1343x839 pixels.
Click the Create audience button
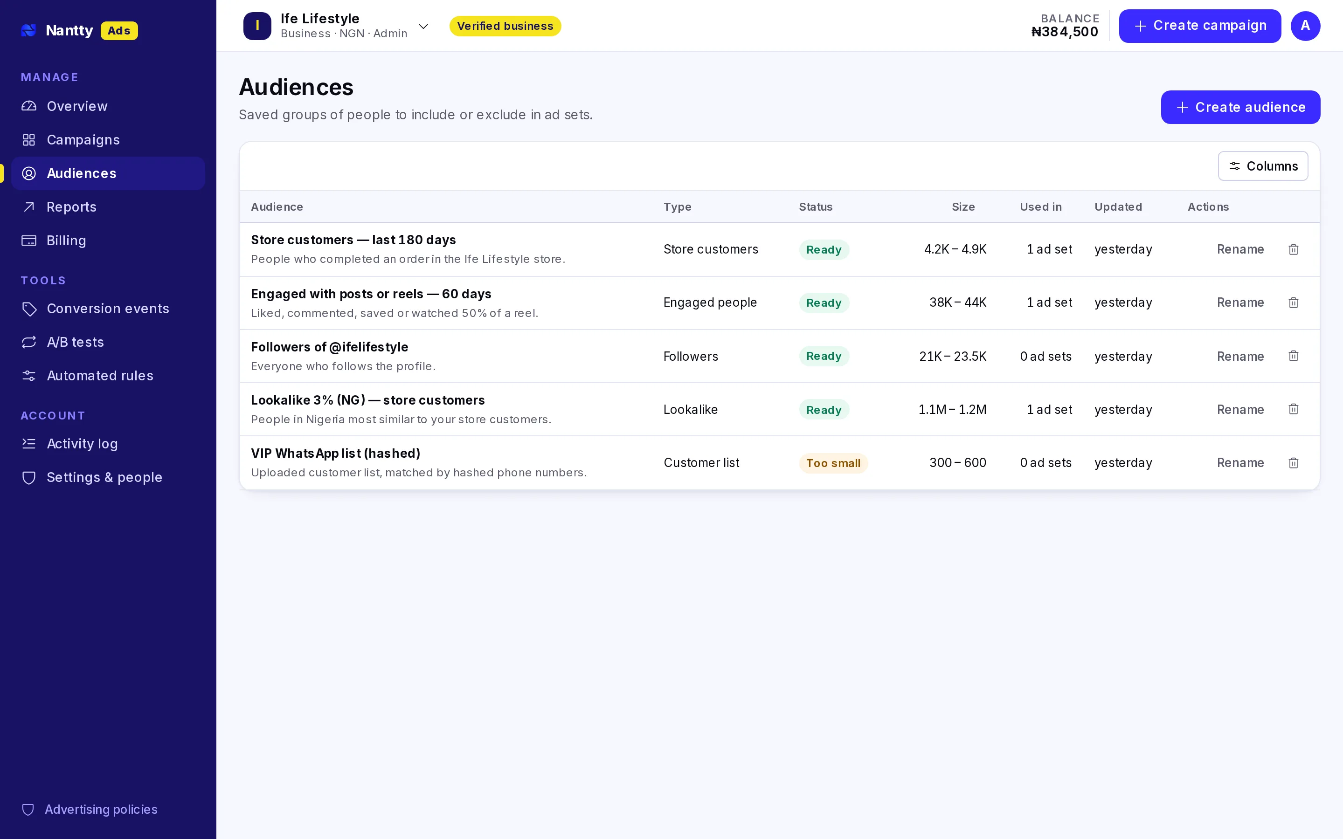pyautogui.click(x=1240, y=107)
